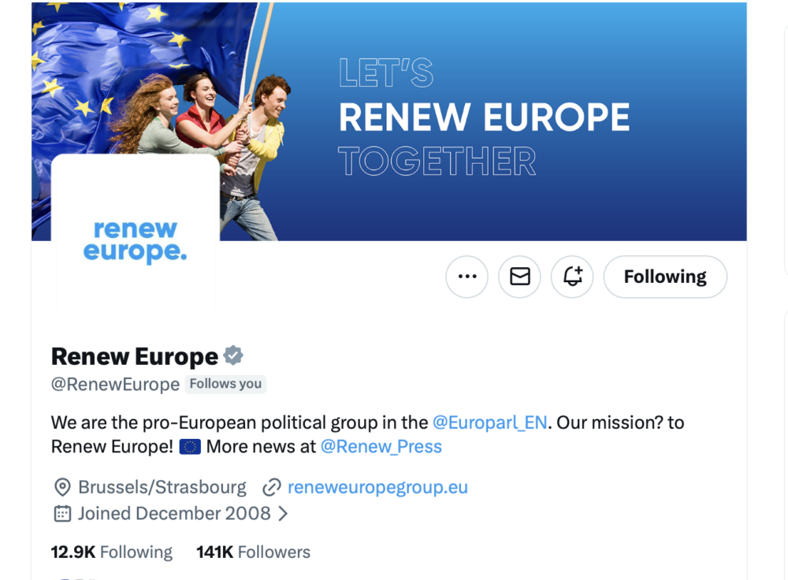The image size is (788, 580).
Task: Click the bell notification icon
Action: click(x=572, y=277)
